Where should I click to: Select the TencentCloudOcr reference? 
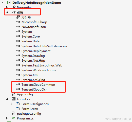(34, 90)
